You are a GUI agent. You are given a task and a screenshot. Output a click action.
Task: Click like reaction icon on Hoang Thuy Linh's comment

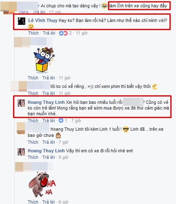coord(61,121)
